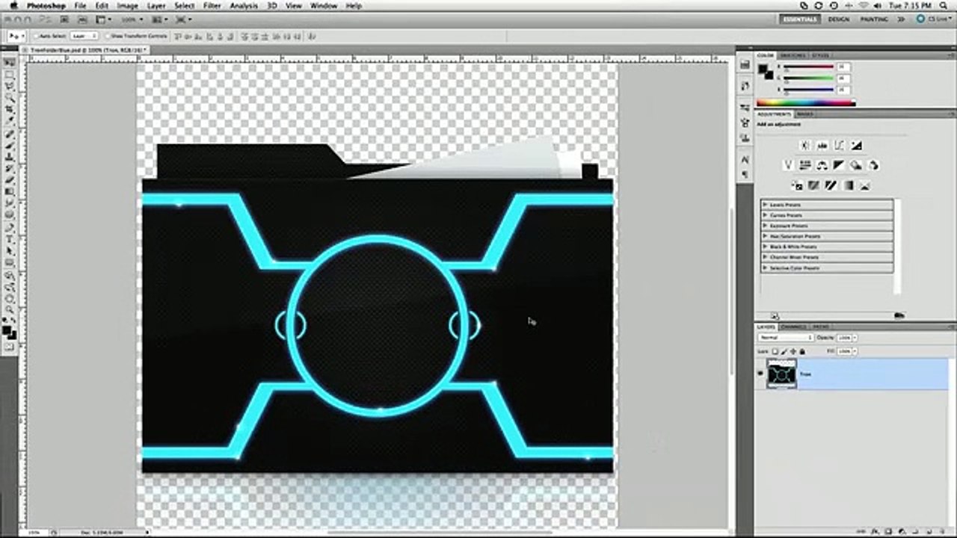Open the Character panel from the dock

click(x=745, y=160)
